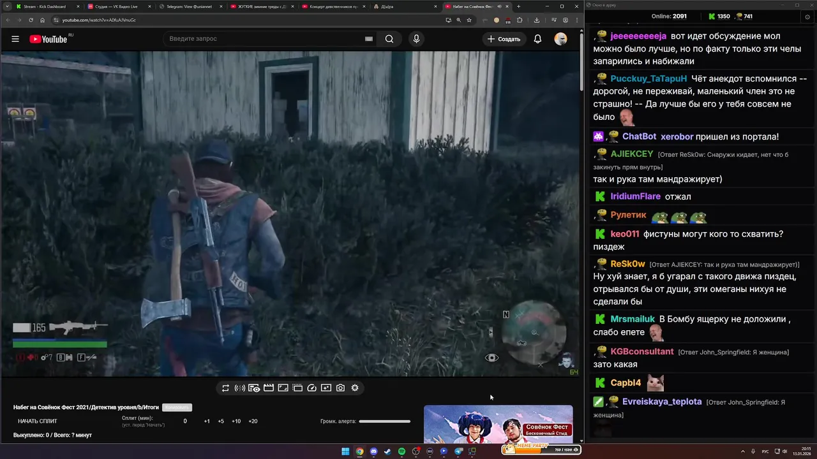817x459 pixels.
Task: Go to the YouTube home logo
Action: click(x=48, y=39)
